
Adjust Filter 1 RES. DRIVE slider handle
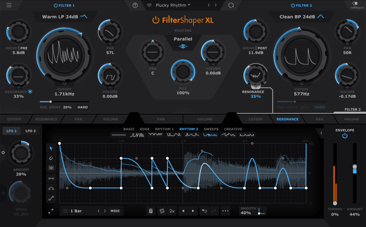pyautogui.click(x=50, y=102)
